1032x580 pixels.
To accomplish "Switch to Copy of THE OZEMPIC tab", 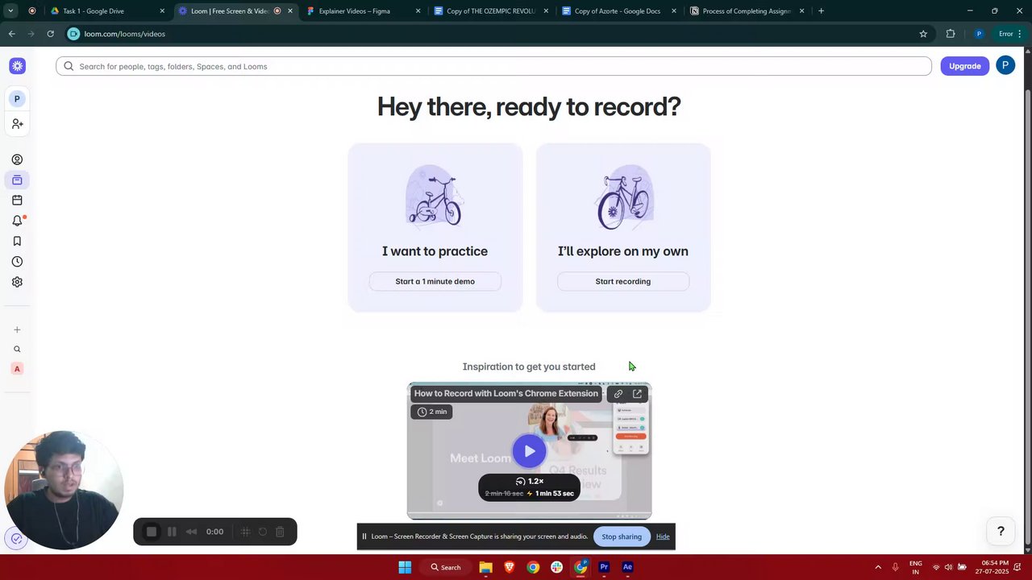I will [490, 11].
